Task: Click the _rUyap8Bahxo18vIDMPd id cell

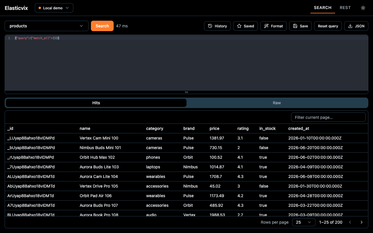Action: pyautogui.click(x=31, y=157)
